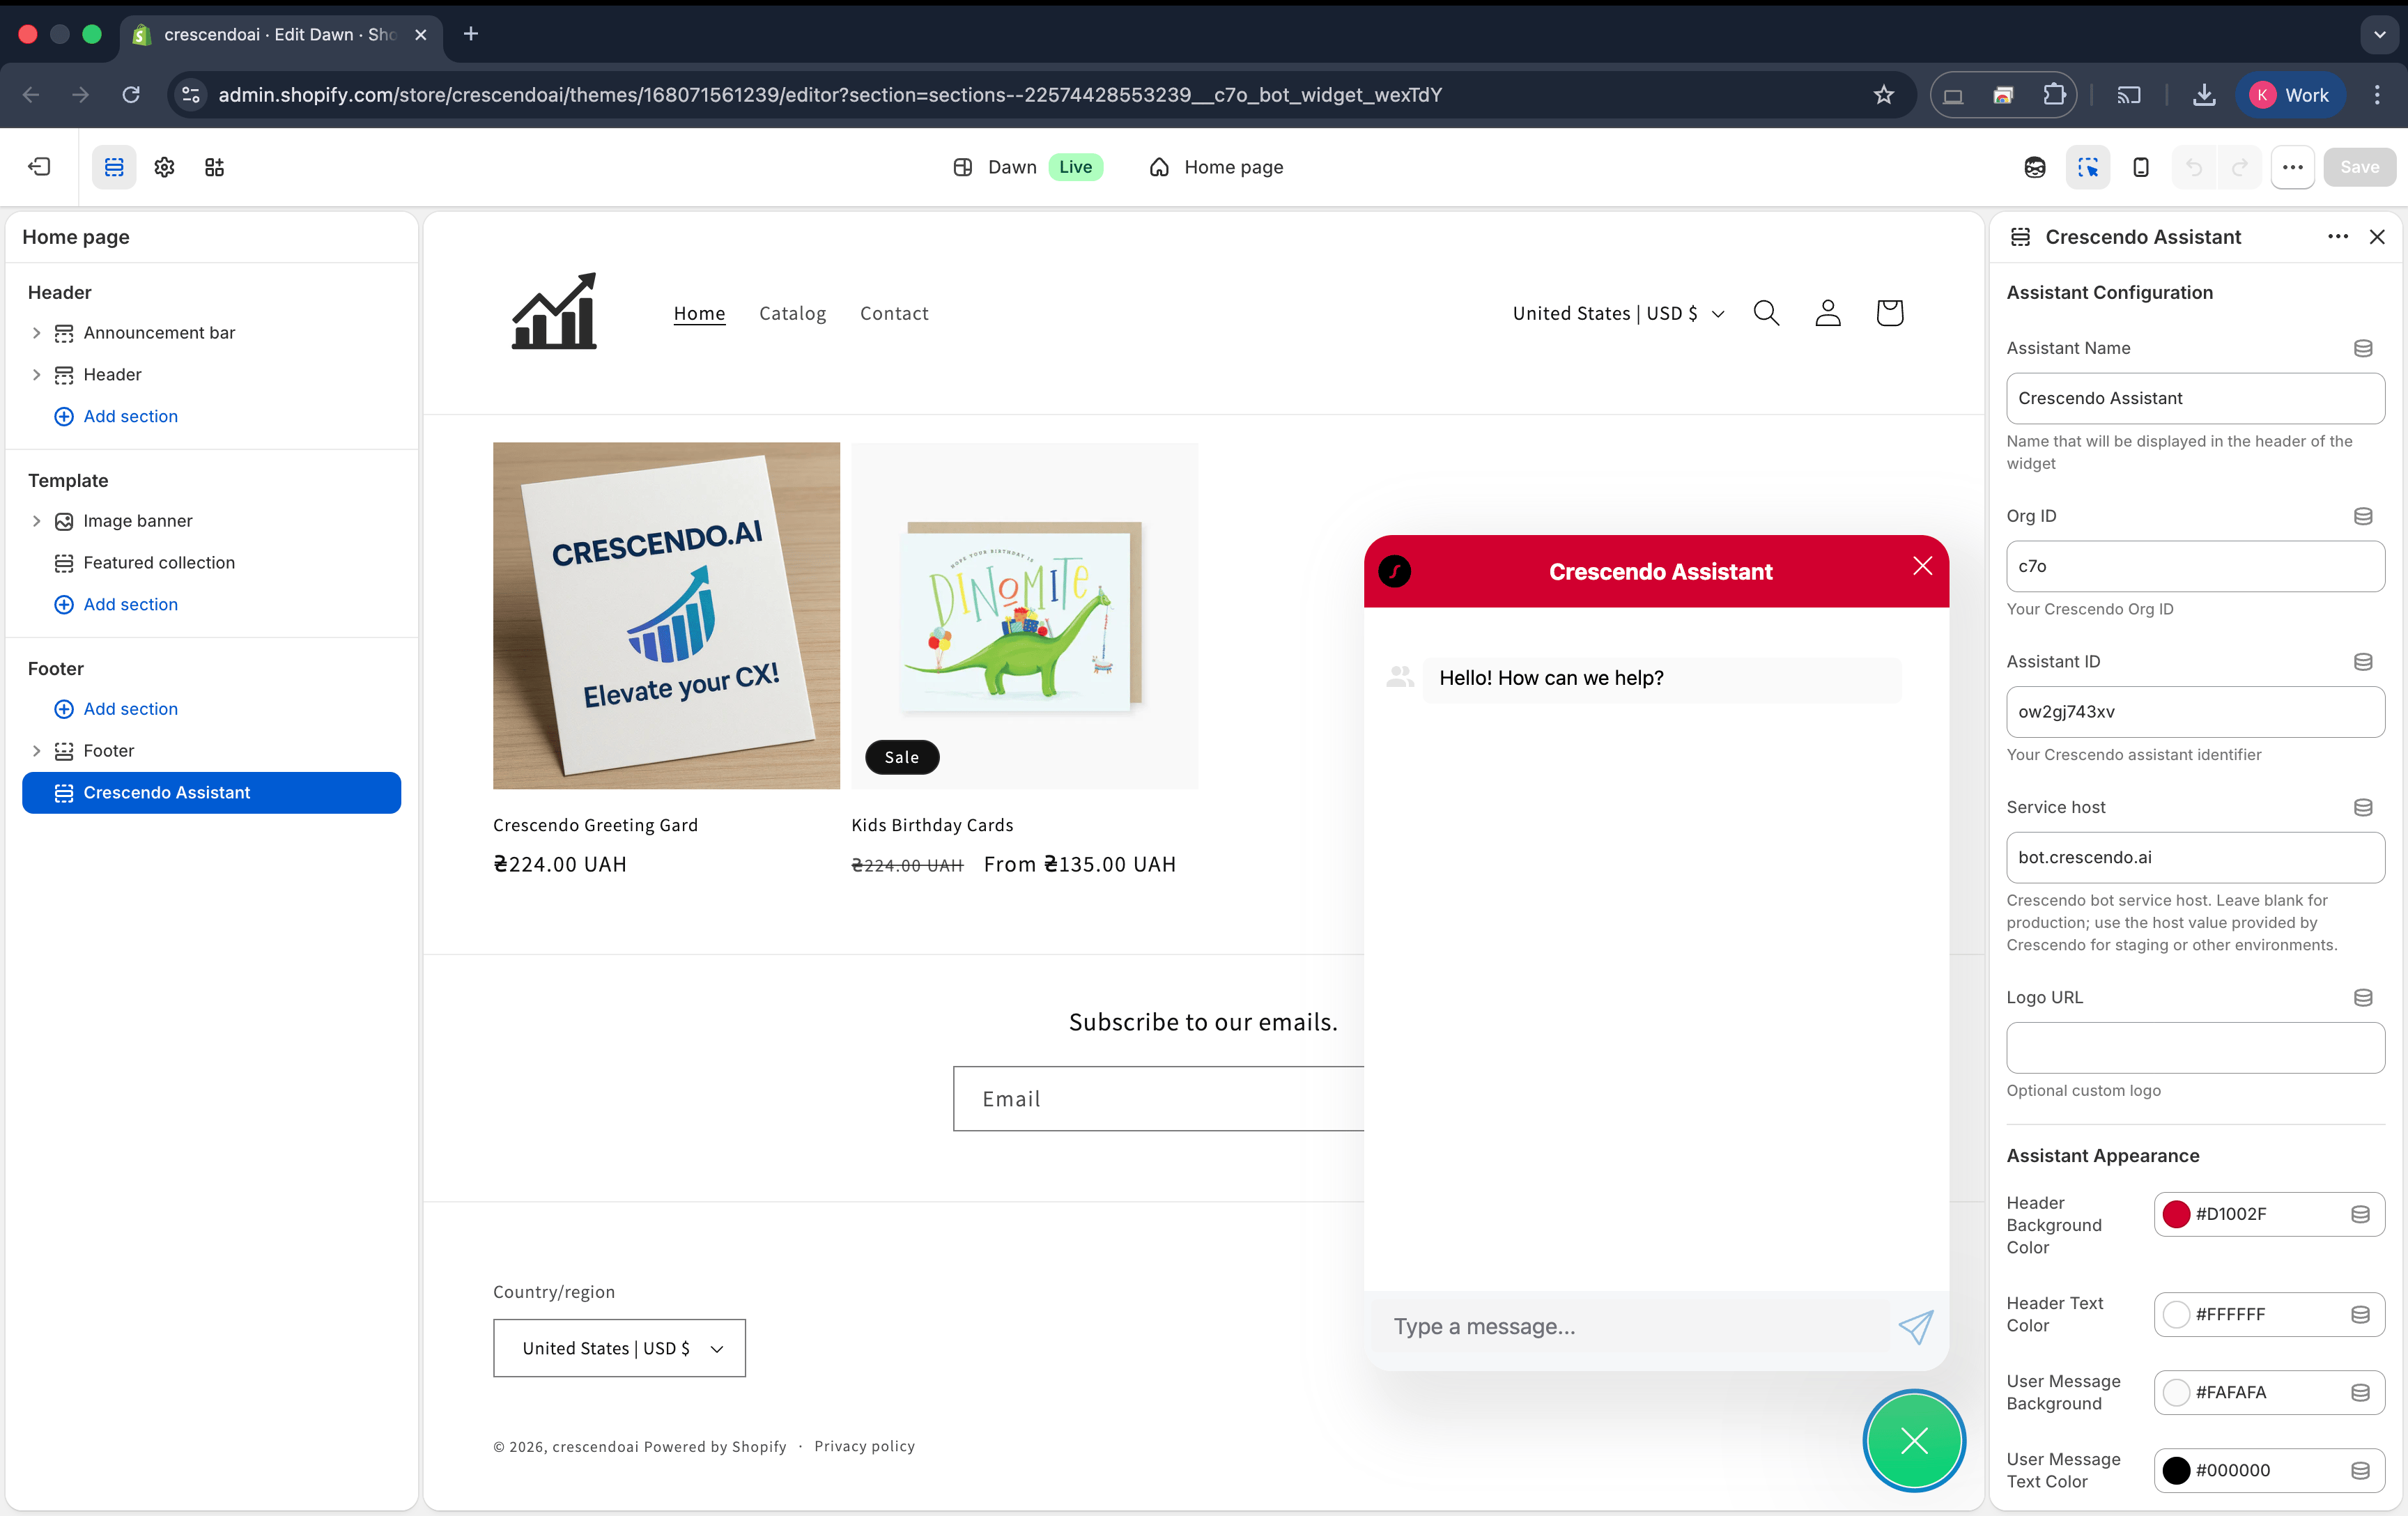Expand the Image banner section
2408x1516 pixels.
tap(36, 521)
